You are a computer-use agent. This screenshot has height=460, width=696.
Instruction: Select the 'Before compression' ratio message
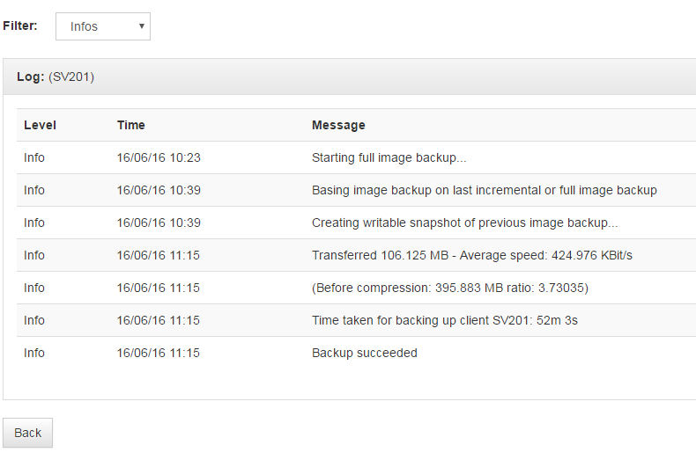pyautogui.click(x=450, y=288)
